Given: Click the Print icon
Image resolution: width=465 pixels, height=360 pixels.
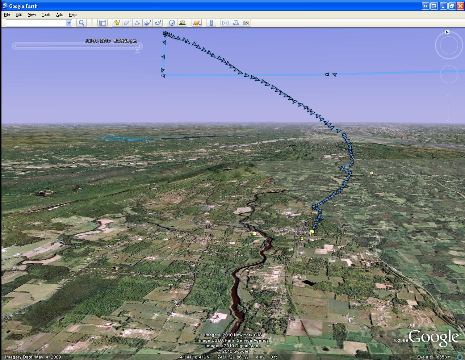Looking at the screenshot, I should [x=235, y=23].
